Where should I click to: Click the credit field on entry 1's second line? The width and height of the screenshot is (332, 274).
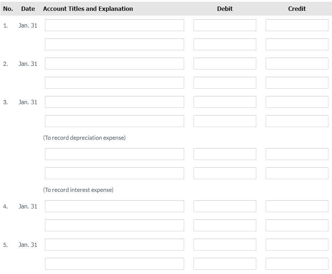tap(297, 45)
